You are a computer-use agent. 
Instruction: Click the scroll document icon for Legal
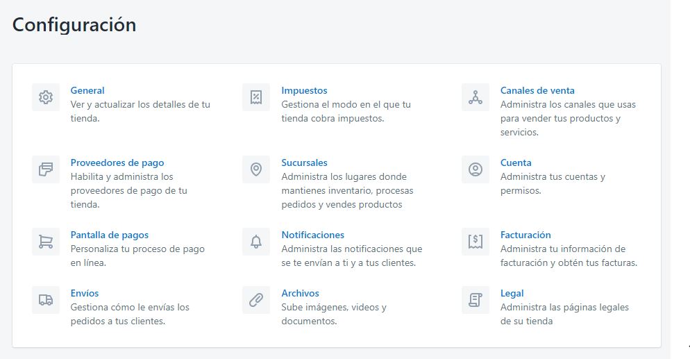(476, 300)
